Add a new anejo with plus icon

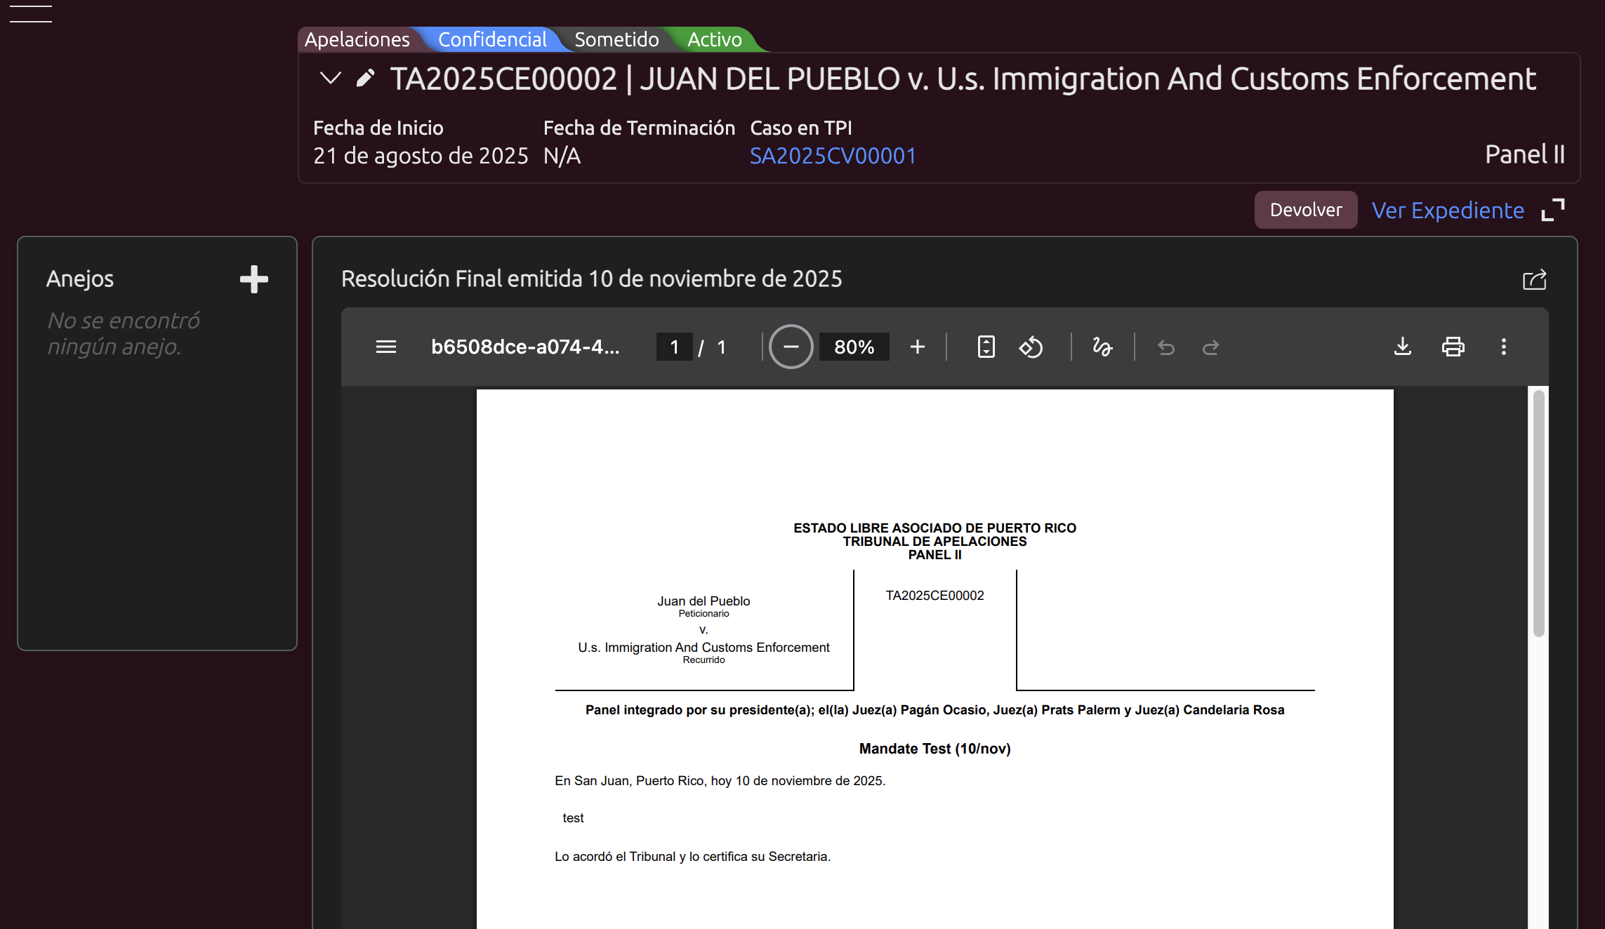point(253,279)
